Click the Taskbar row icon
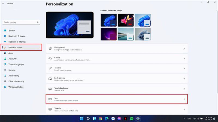Viewport: 218px width, 122px height. 50,109
